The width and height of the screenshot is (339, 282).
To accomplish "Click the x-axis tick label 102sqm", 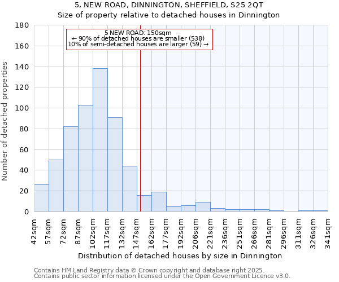I will coord(93,234).
